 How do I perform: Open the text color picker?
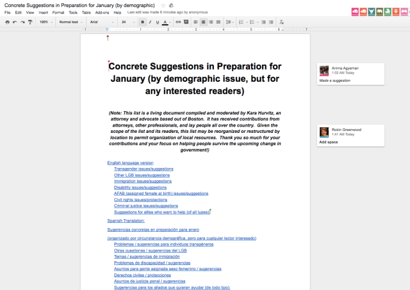tap(165, 22)
